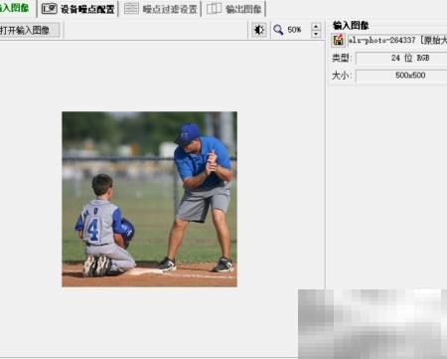Increase zoom with the up arrow
The height and width of the screenshot is (359, 447).
point(316,27)
